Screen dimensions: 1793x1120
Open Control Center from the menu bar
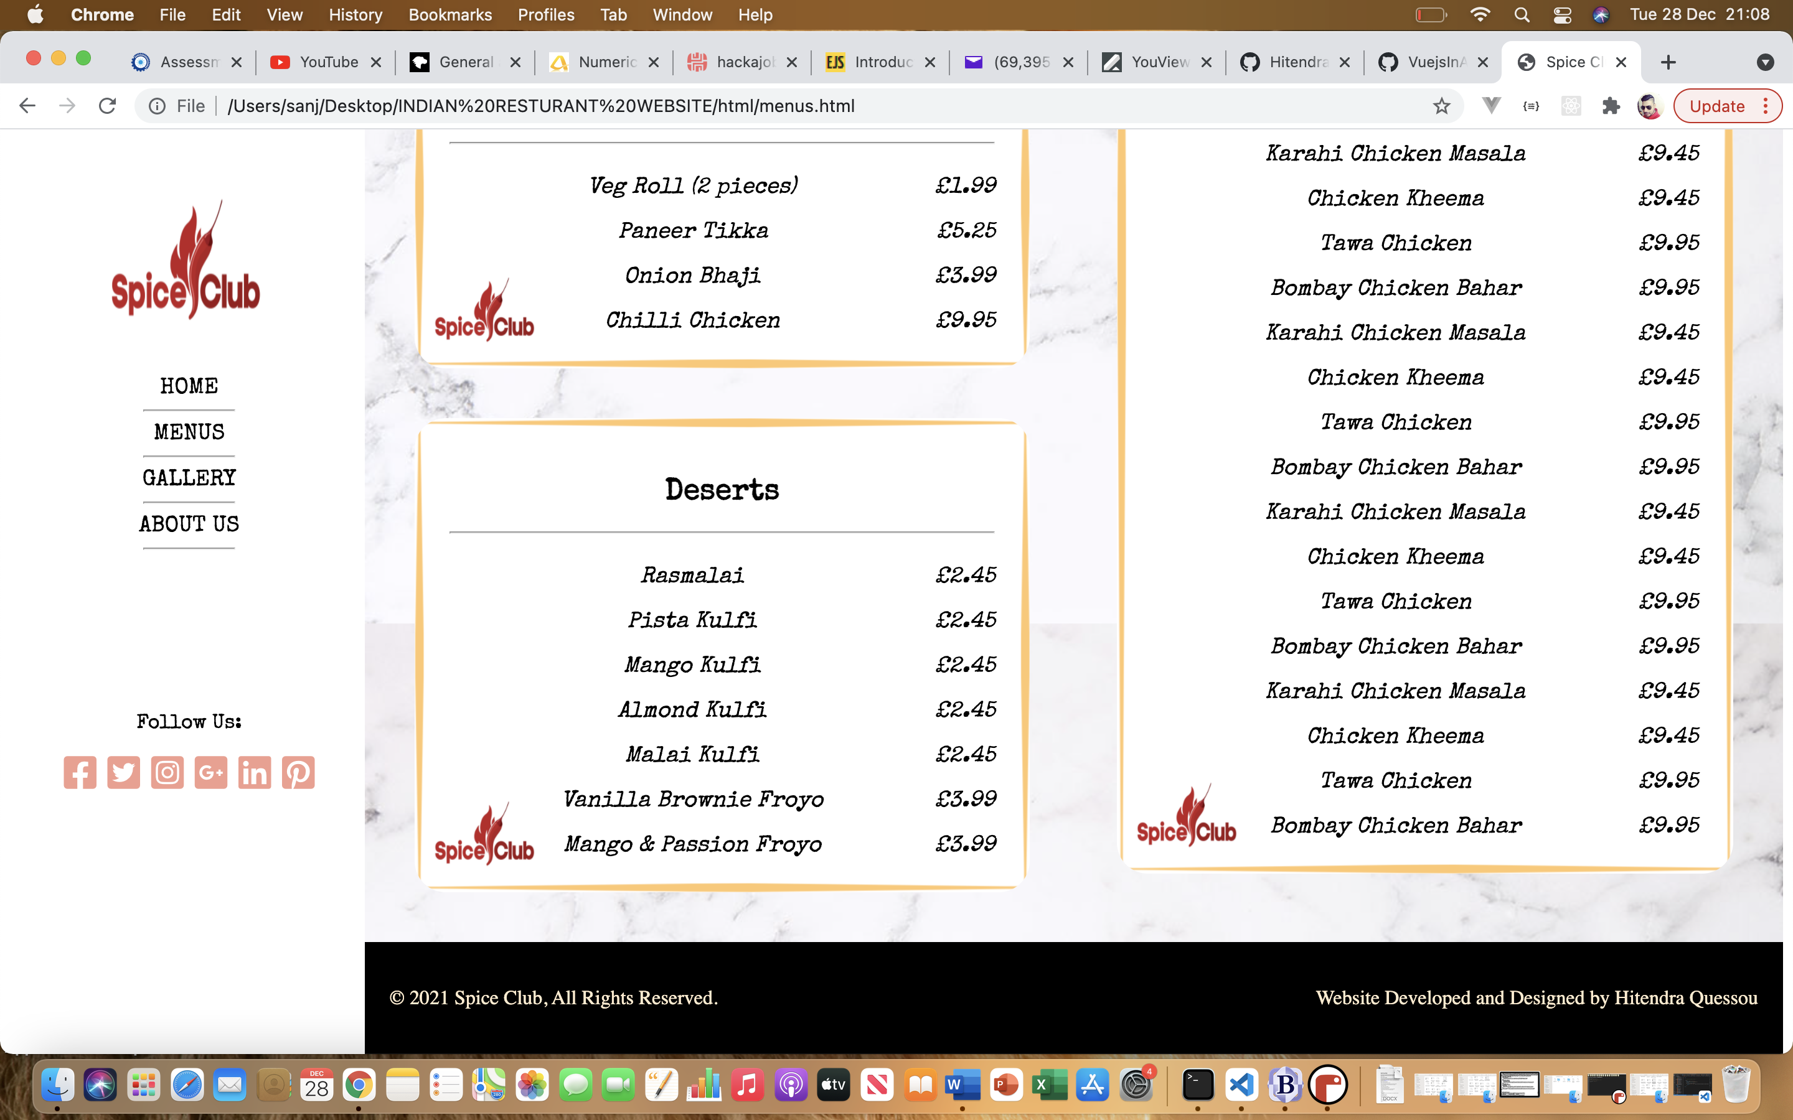(x=1562, y=14)
